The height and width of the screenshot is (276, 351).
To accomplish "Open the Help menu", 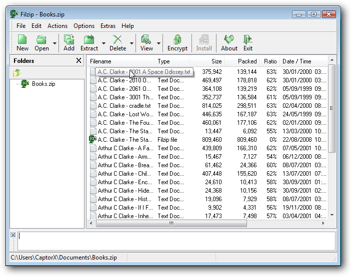I will [127, 26].
